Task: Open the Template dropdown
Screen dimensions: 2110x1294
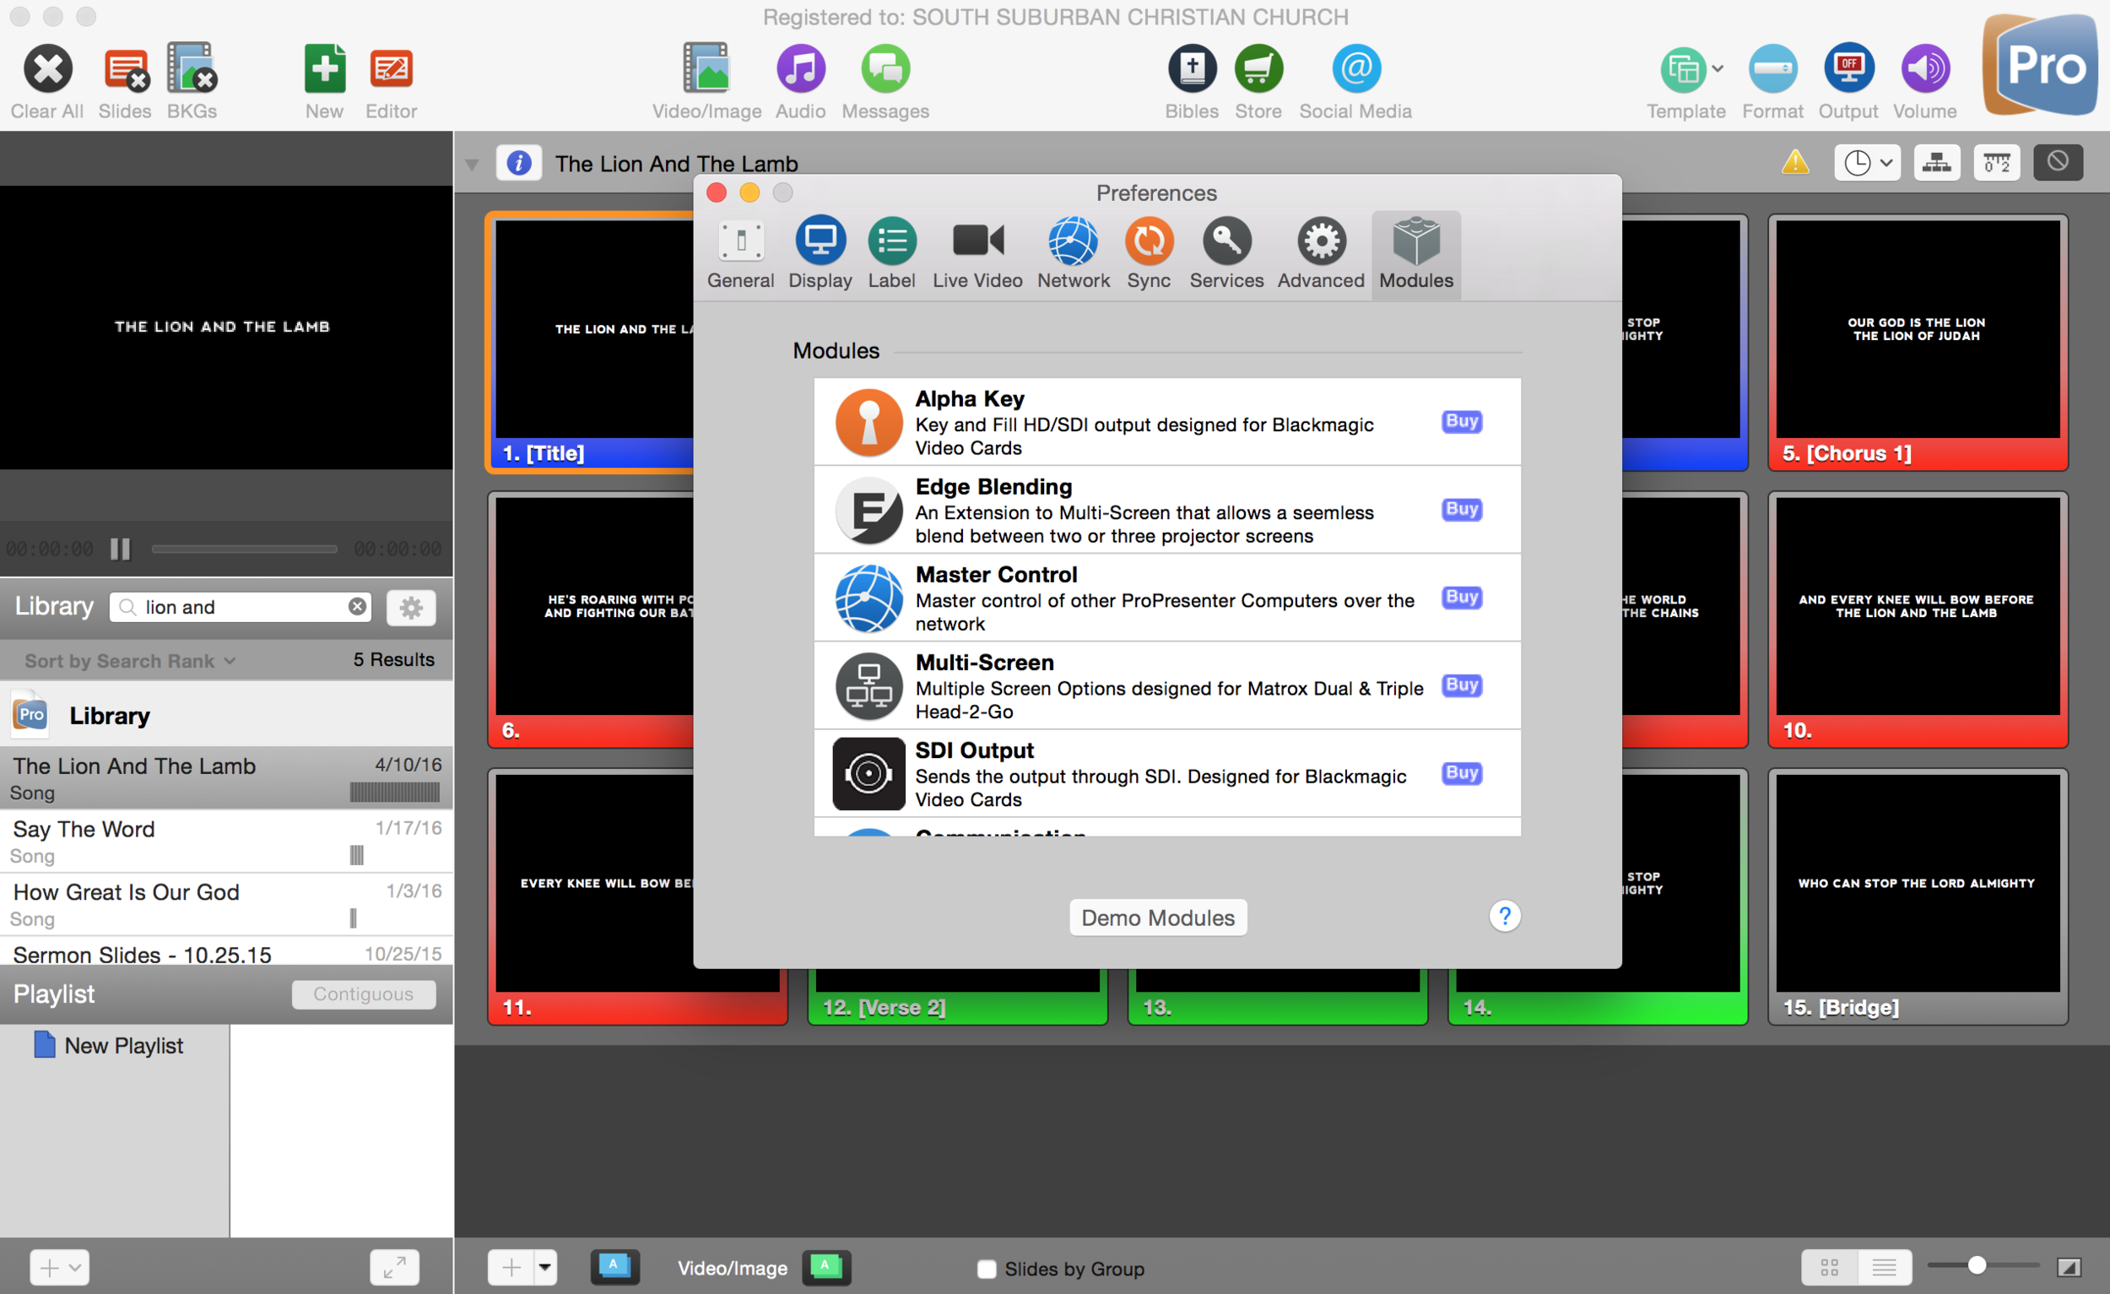Action: (x=1691, y=69)
